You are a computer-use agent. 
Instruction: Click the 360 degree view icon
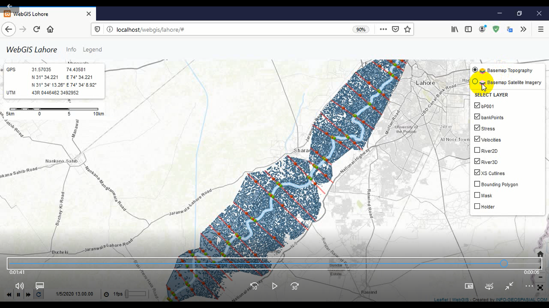[x=489, y=286]
